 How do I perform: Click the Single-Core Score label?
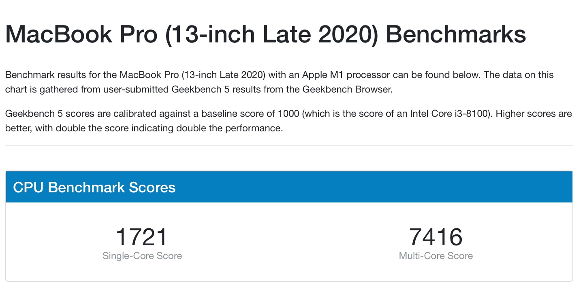pyautogui.click(x=142, y=256)
